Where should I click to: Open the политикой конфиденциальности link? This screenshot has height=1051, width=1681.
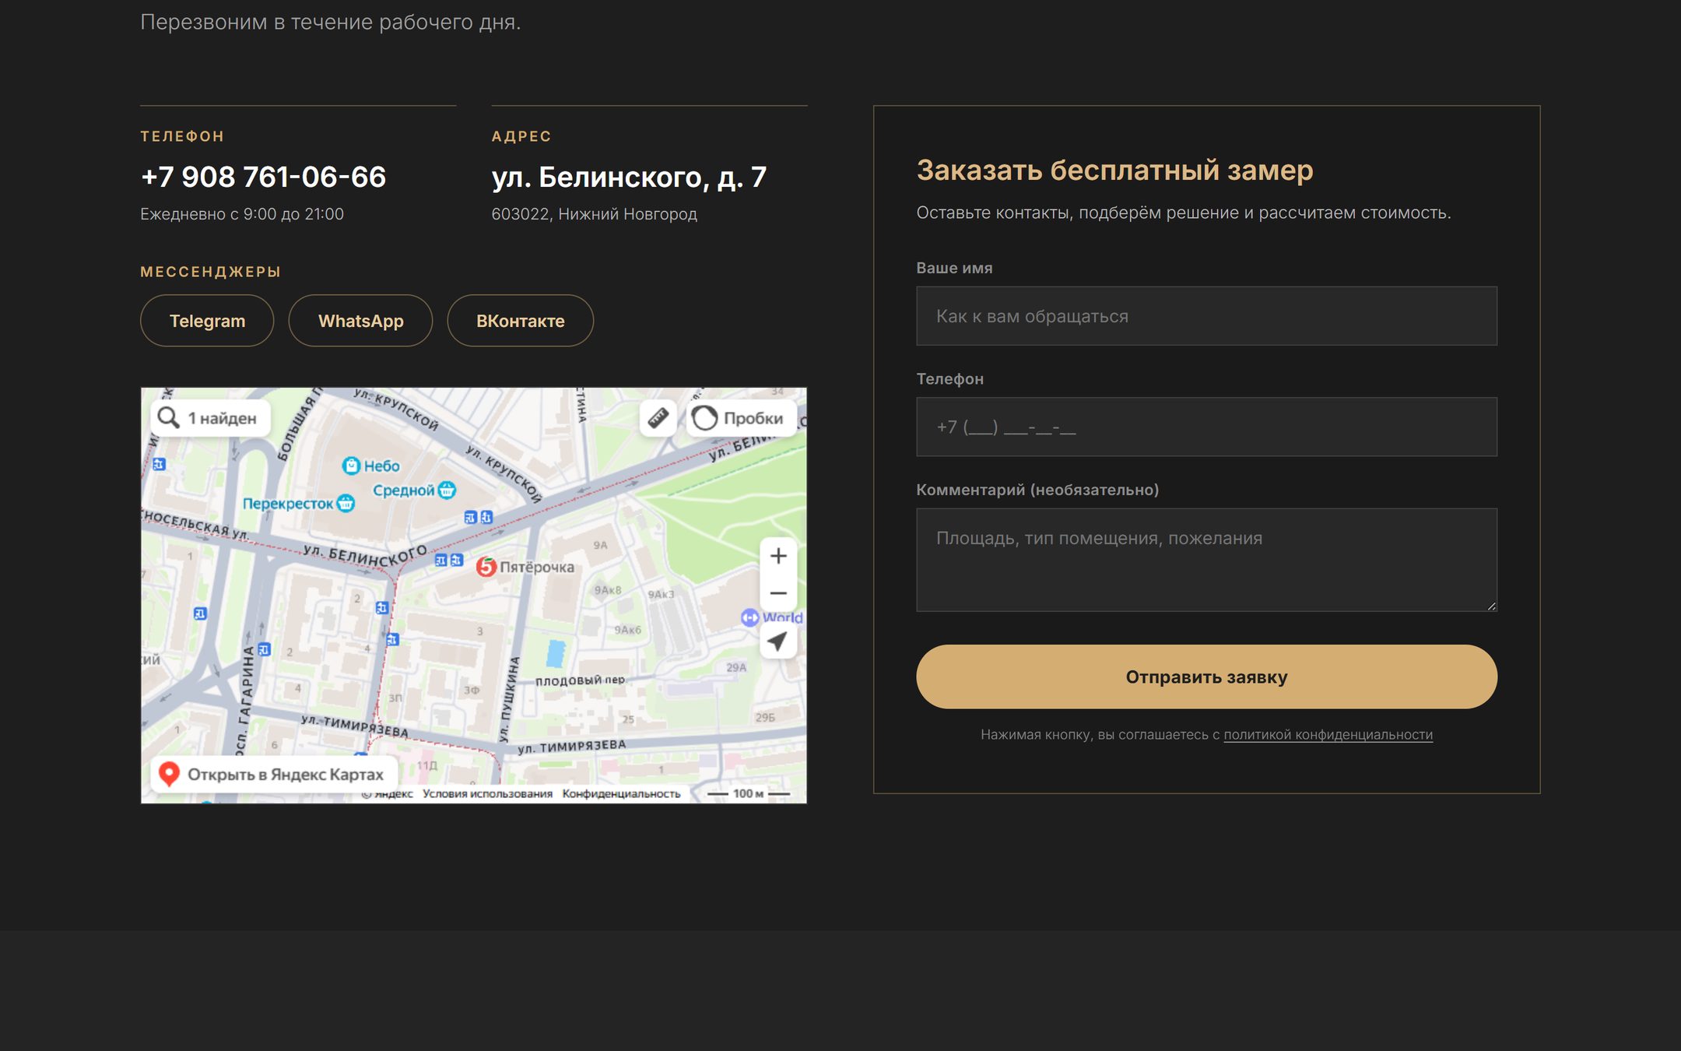(x=1328, y=735)
